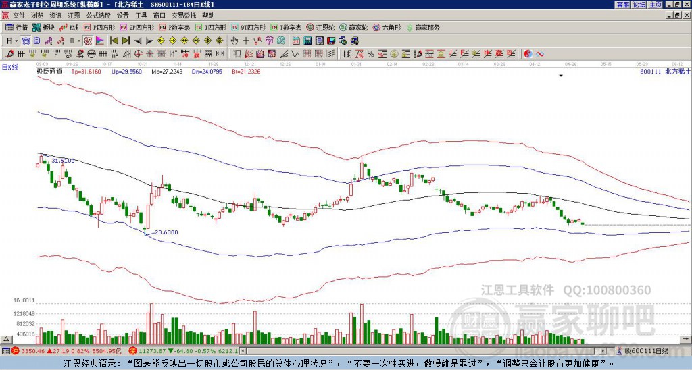Toggle the highlighted 权 adjustment button

pos(89,41)
